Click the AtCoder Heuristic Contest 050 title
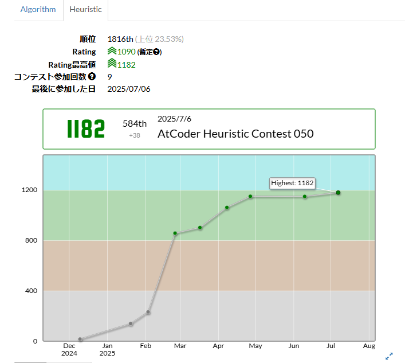 [235, 134]
